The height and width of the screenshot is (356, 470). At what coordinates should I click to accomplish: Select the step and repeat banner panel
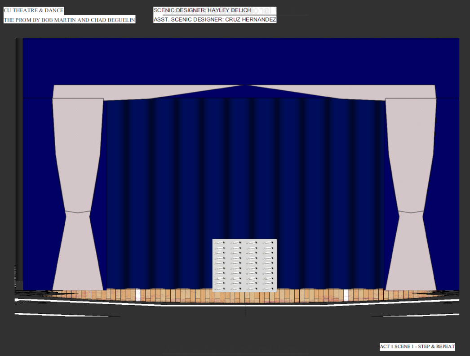point(244,265)
